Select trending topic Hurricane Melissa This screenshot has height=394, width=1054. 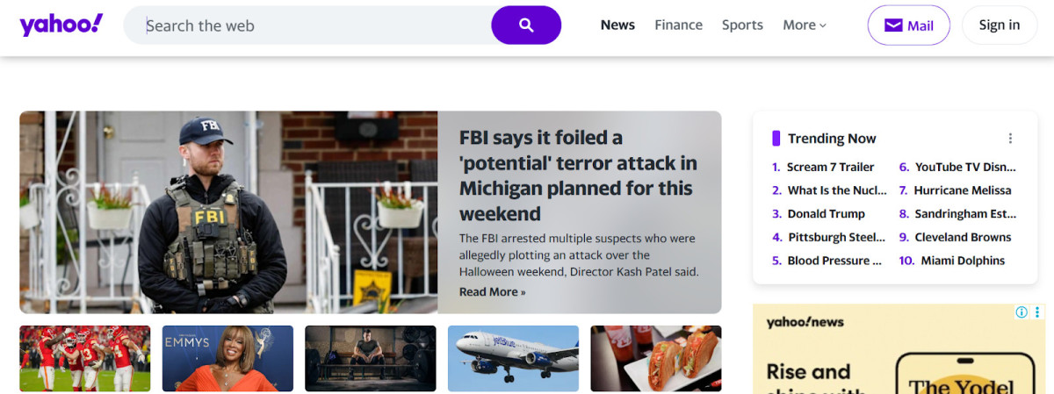click(x=962, y=190)
